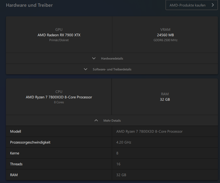Select the Kerne row label
Viewport: 220px width, 183px height.
click(x=14, y=153)
